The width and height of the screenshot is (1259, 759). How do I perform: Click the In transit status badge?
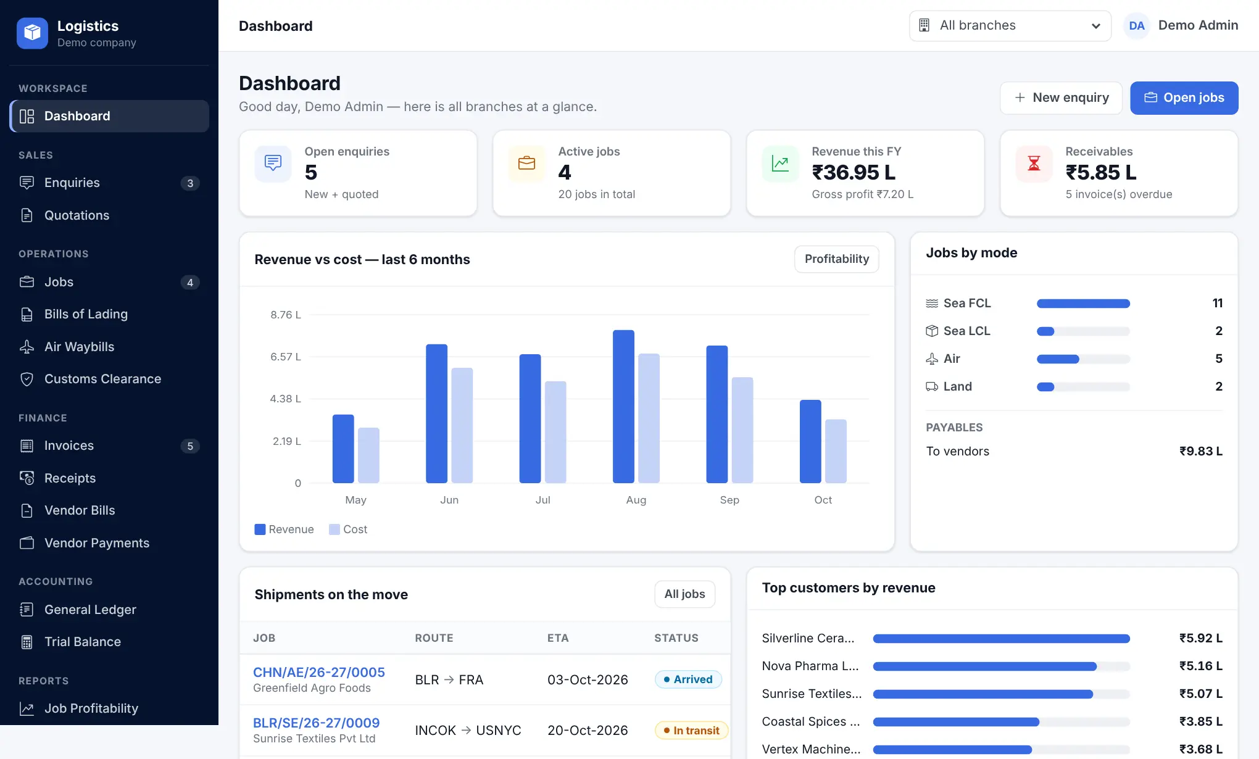691,731
